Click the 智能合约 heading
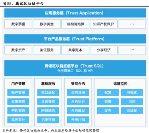This screenshot has width=149, height=133. [x=78, y=84]
